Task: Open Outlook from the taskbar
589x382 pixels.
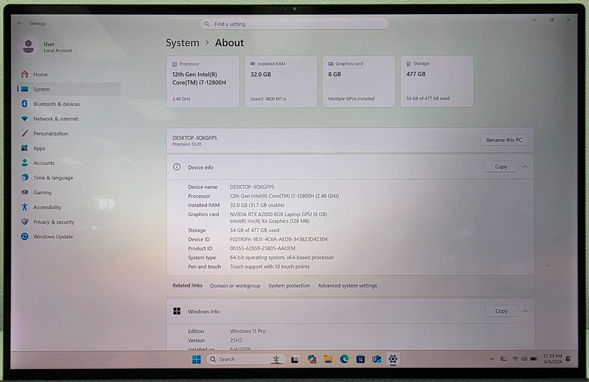Action: coord(377,359)
